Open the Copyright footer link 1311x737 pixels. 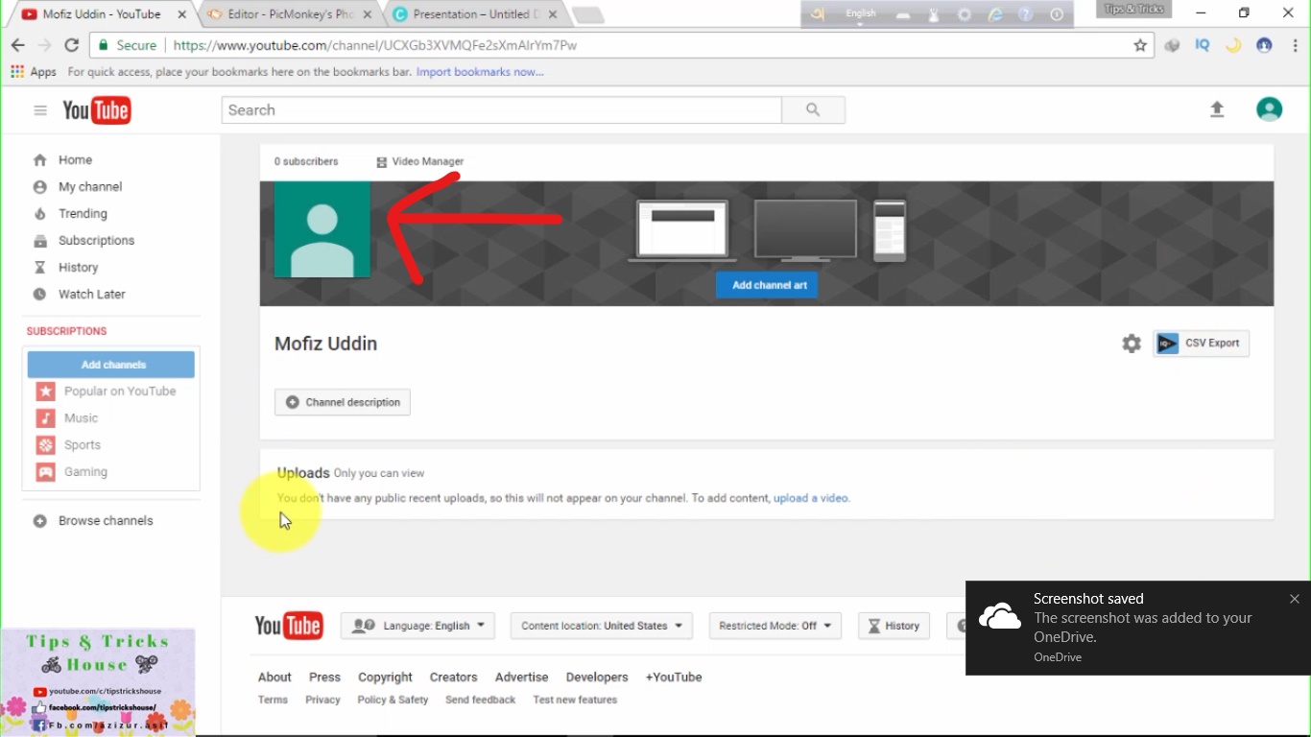point(385,678)
